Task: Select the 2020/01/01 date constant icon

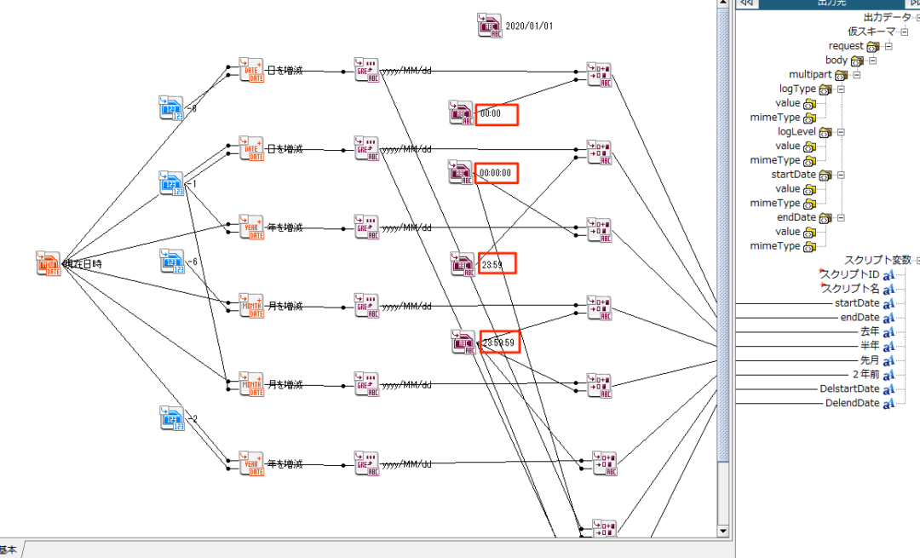Action: tap(490, 25)
